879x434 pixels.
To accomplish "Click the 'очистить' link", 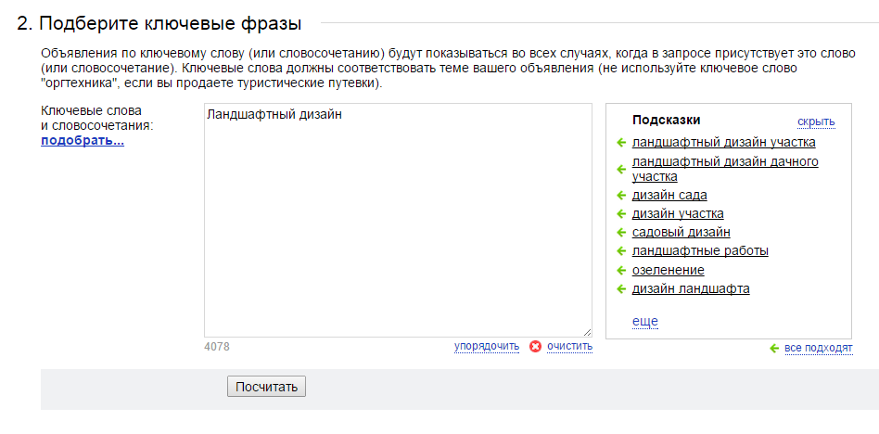I will (569, 346).
